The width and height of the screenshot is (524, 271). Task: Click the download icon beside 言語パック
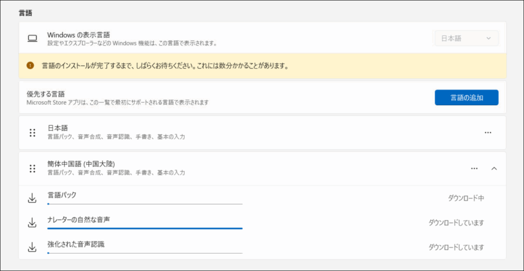pyautogui.click(x=32, y=198)
